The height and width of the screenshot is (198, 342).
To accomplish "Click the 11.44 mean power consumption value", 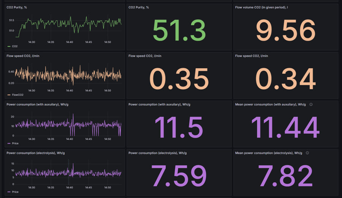I will tap(286, 128).
